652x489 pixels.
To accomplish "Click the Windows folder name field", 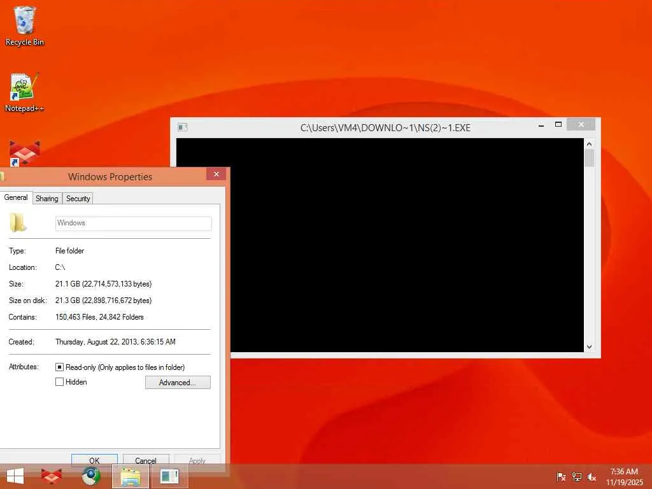I will click(x=134, y=223).
